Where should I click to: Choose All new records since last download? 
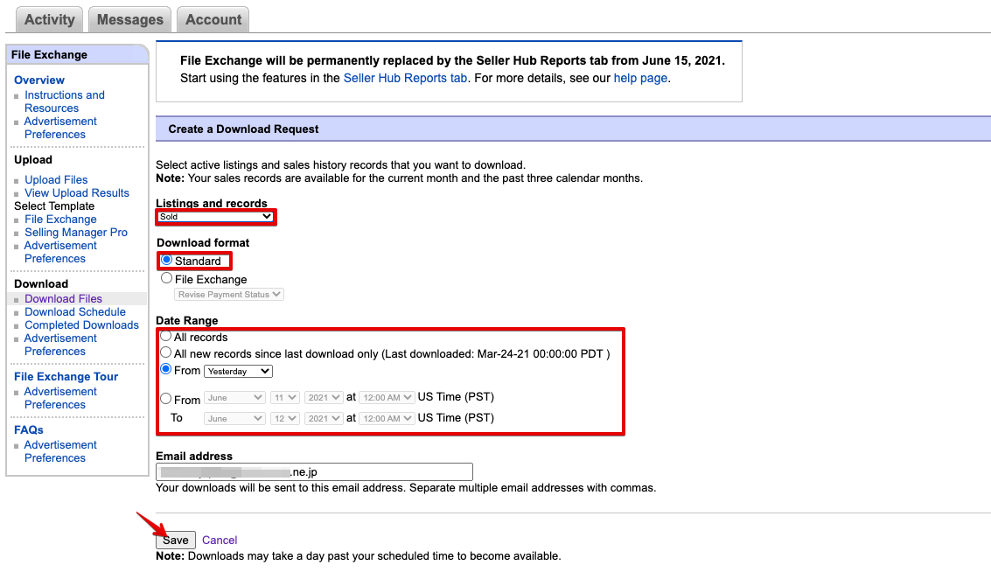(x=165, y=352)
